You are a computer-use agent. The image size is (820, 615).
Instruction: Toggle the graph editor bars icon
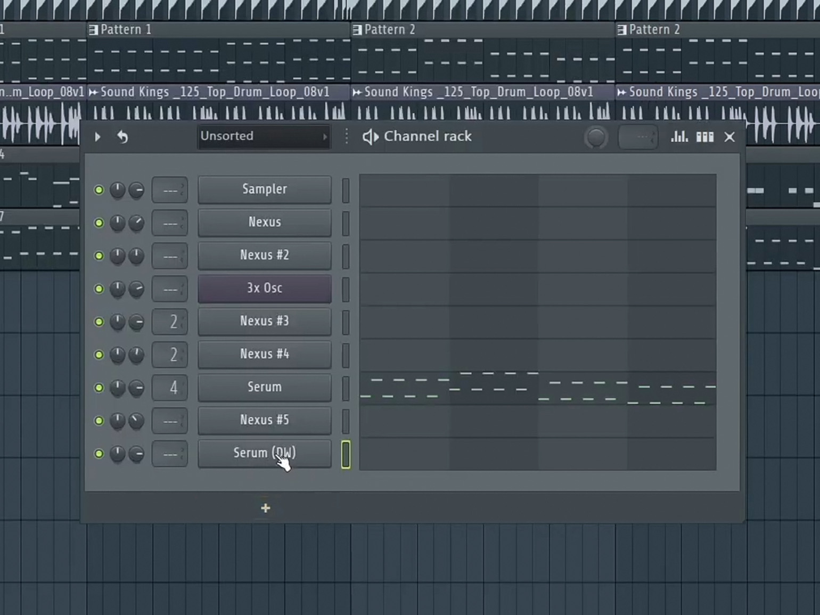coord(679,137)
